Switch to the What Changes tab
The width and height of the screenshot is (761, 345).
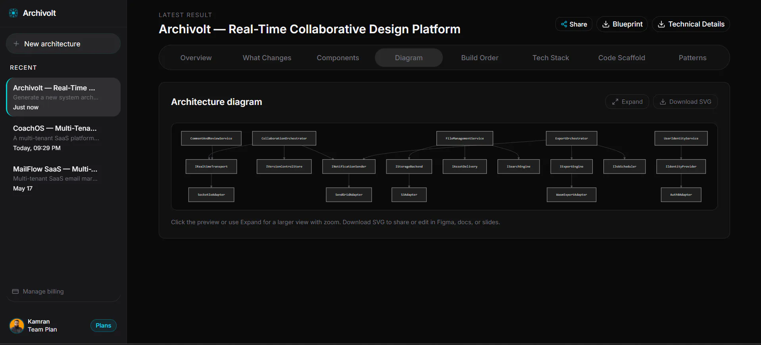tap(267, 58)
